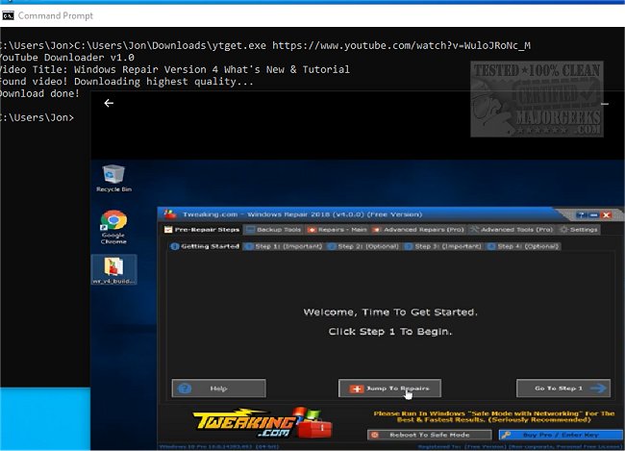
Task: Click the Reboot To Safe Mode button
Action: (429, 435)
